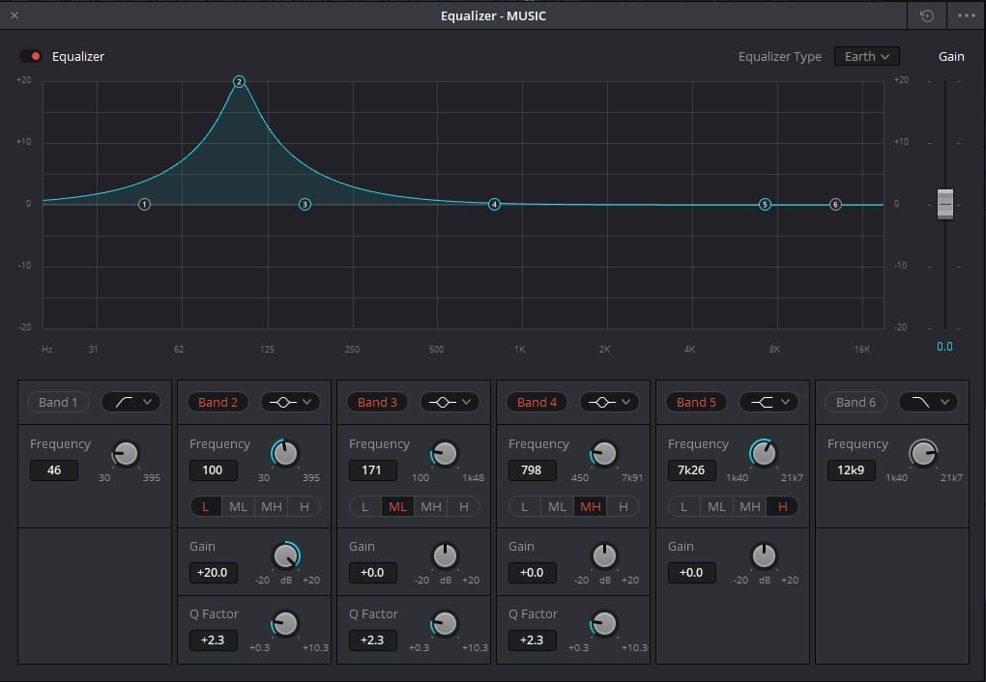Click Band 4 Q Factor knob
Screen dimensions: 986x682
pyautogui.click(x=604, y=623)
